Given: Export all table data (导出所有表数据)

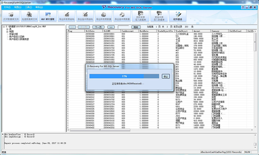Looking at the screenshot, I should pyautogui.click(x=104, y=16).
